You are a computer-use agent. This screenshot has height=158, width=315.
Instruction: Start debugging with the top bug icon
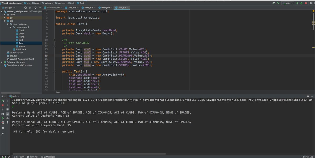click(x=301, y=3)
